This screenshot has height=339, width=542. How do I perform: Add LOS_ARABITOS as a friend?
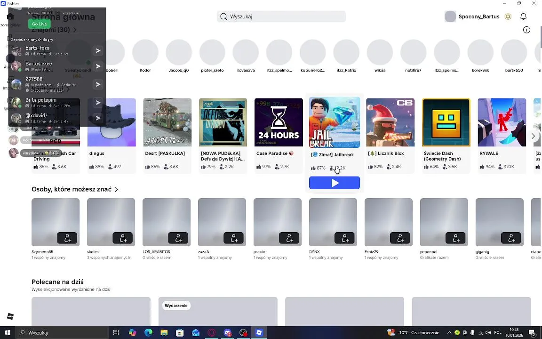(x=178, y=238)
